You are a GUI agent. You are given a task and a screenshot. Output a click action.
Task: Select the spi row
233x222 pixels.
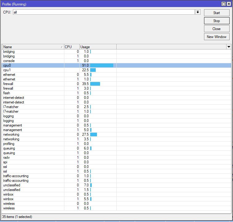click(117, 162)
